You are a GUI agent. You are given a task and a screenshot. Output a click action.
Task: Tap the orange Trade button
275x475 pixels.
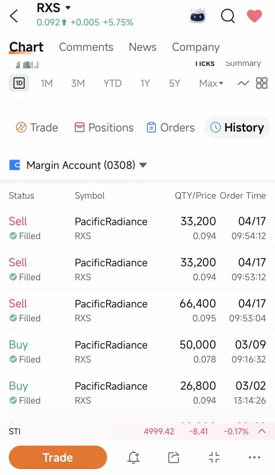58,457
